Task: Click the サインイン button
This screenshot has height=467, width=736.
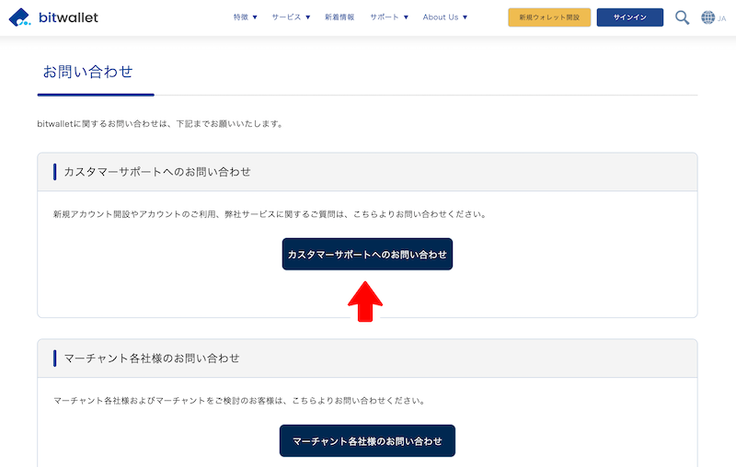Action: click(x=630, y=17)
